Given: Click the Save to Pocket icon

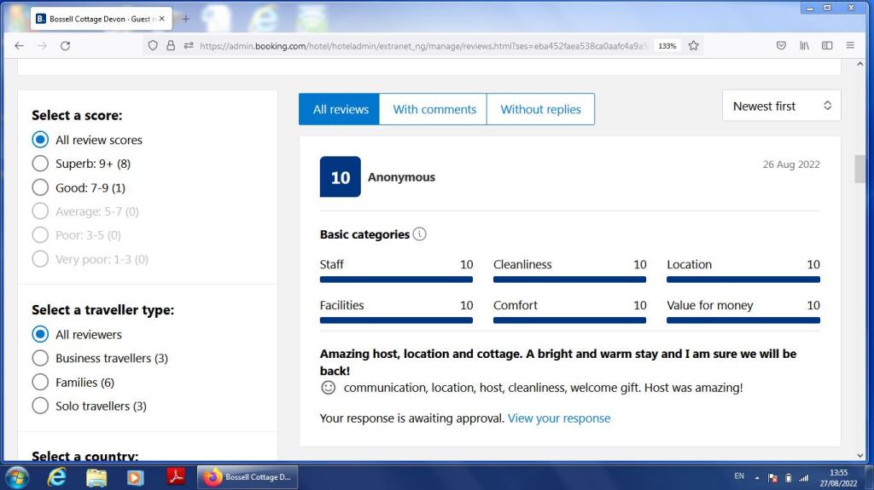Looking at the screenshot, I should pos(781,46).
